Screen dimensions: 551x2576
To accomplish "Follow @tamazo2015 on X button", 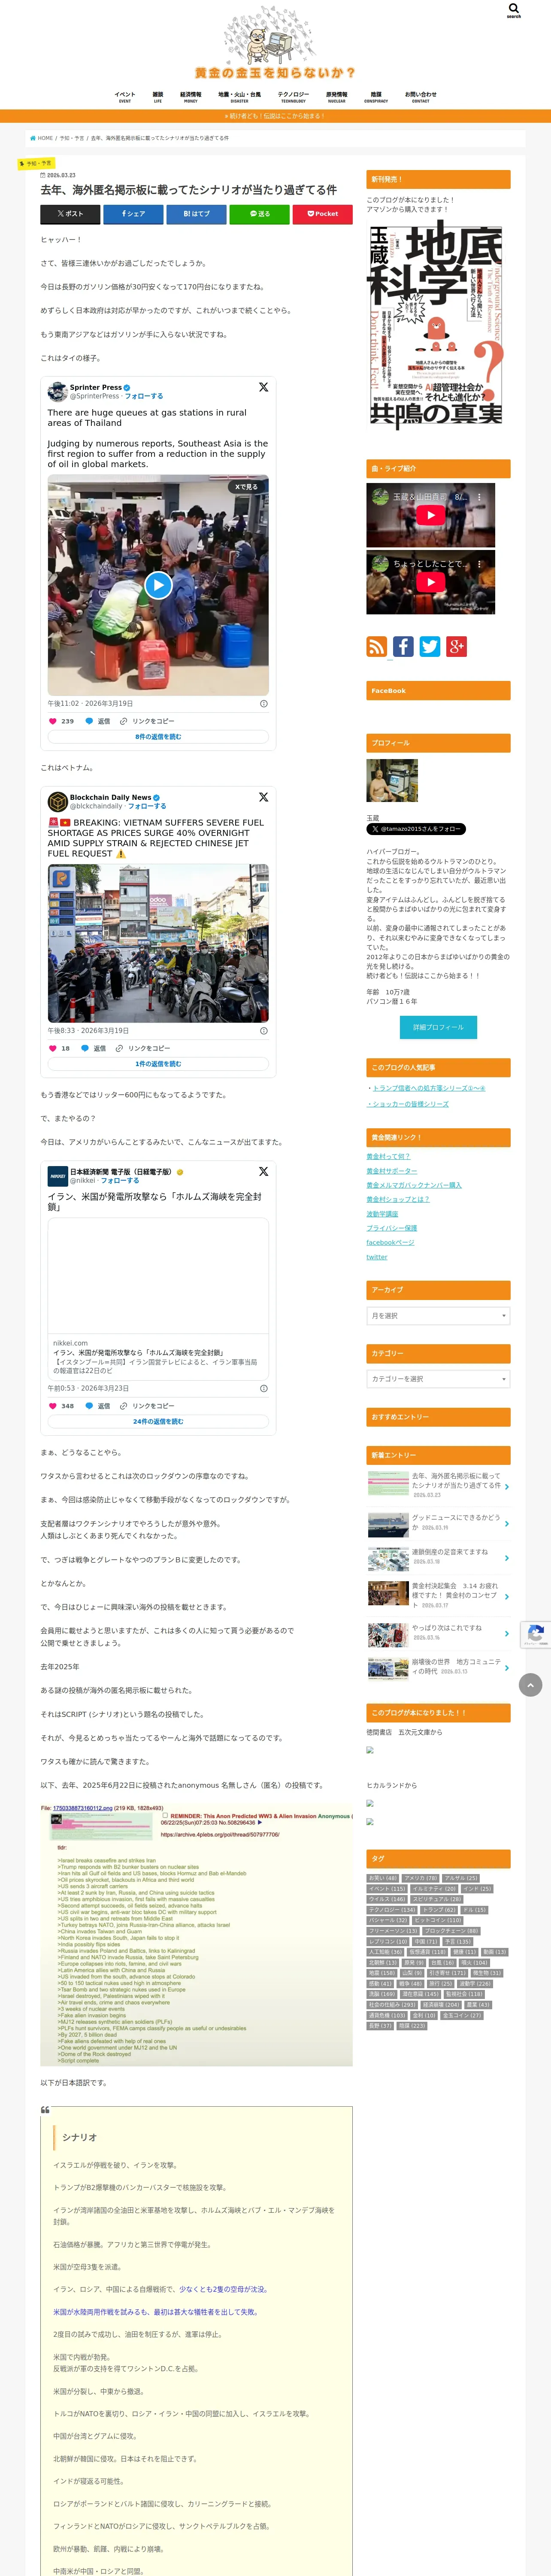I will pyautogui.click(x=416, y=828).
